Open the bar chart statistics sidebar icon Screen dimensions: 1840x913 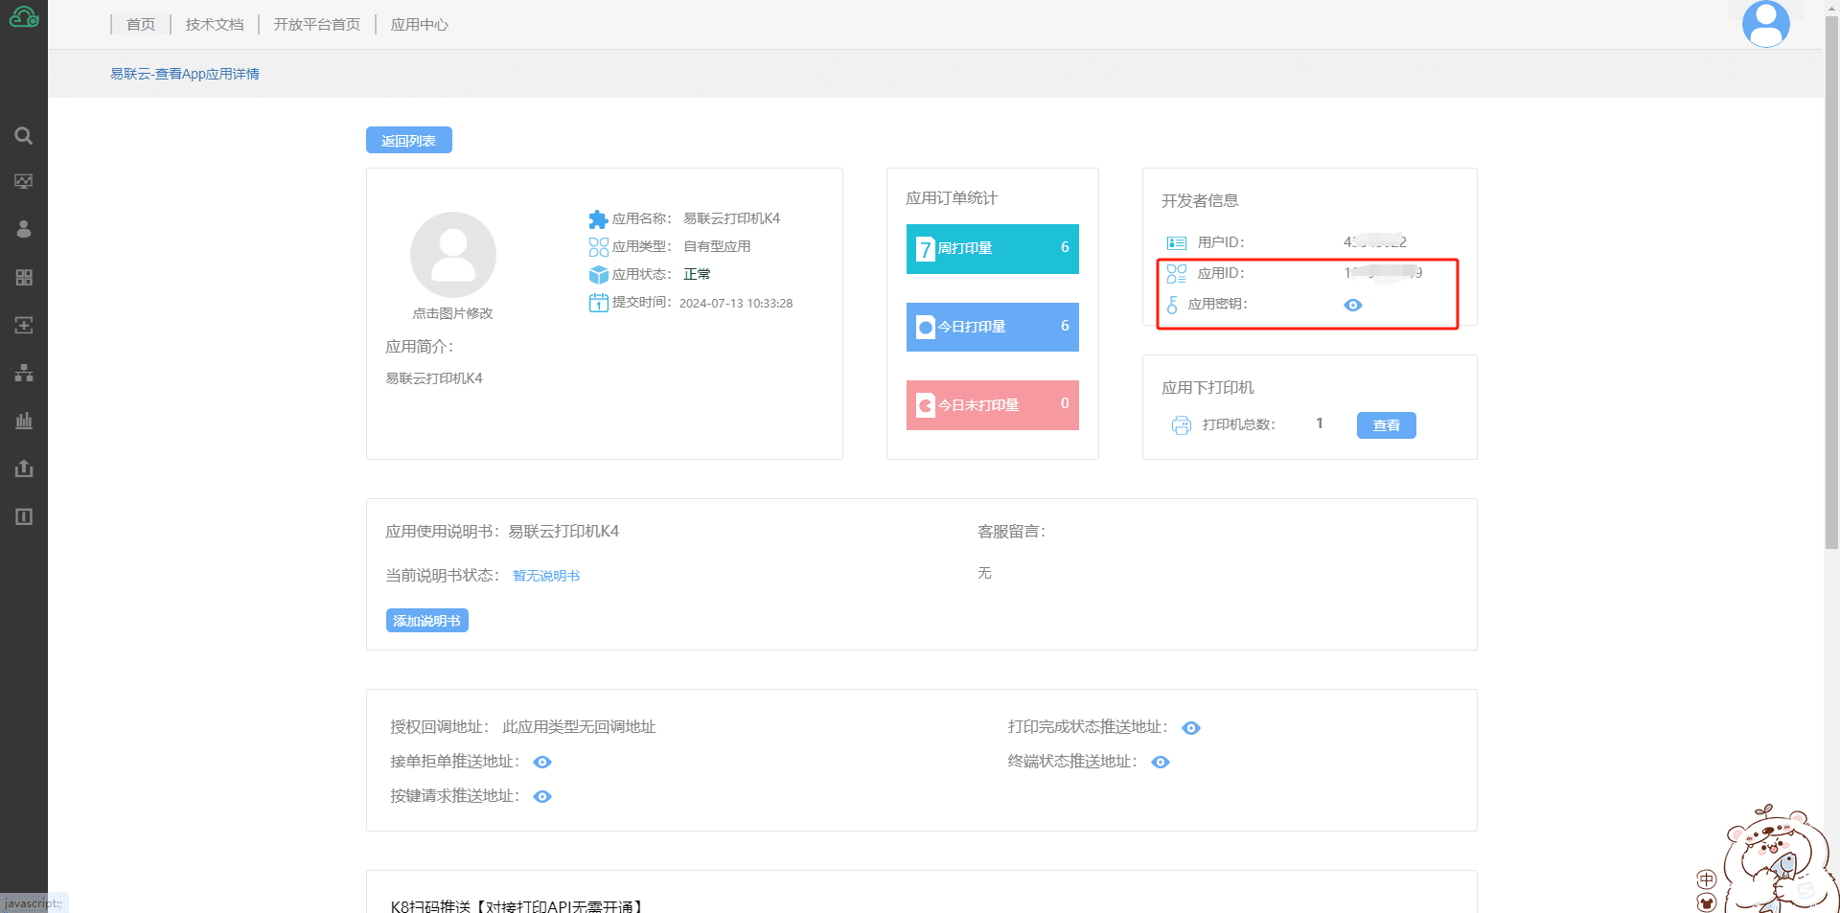(24, 421)
